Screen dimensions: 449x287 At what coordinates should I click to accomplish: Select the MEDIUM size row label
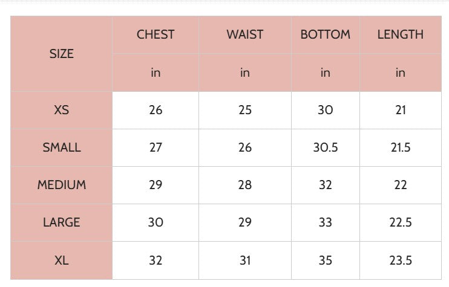click(61, 185)
